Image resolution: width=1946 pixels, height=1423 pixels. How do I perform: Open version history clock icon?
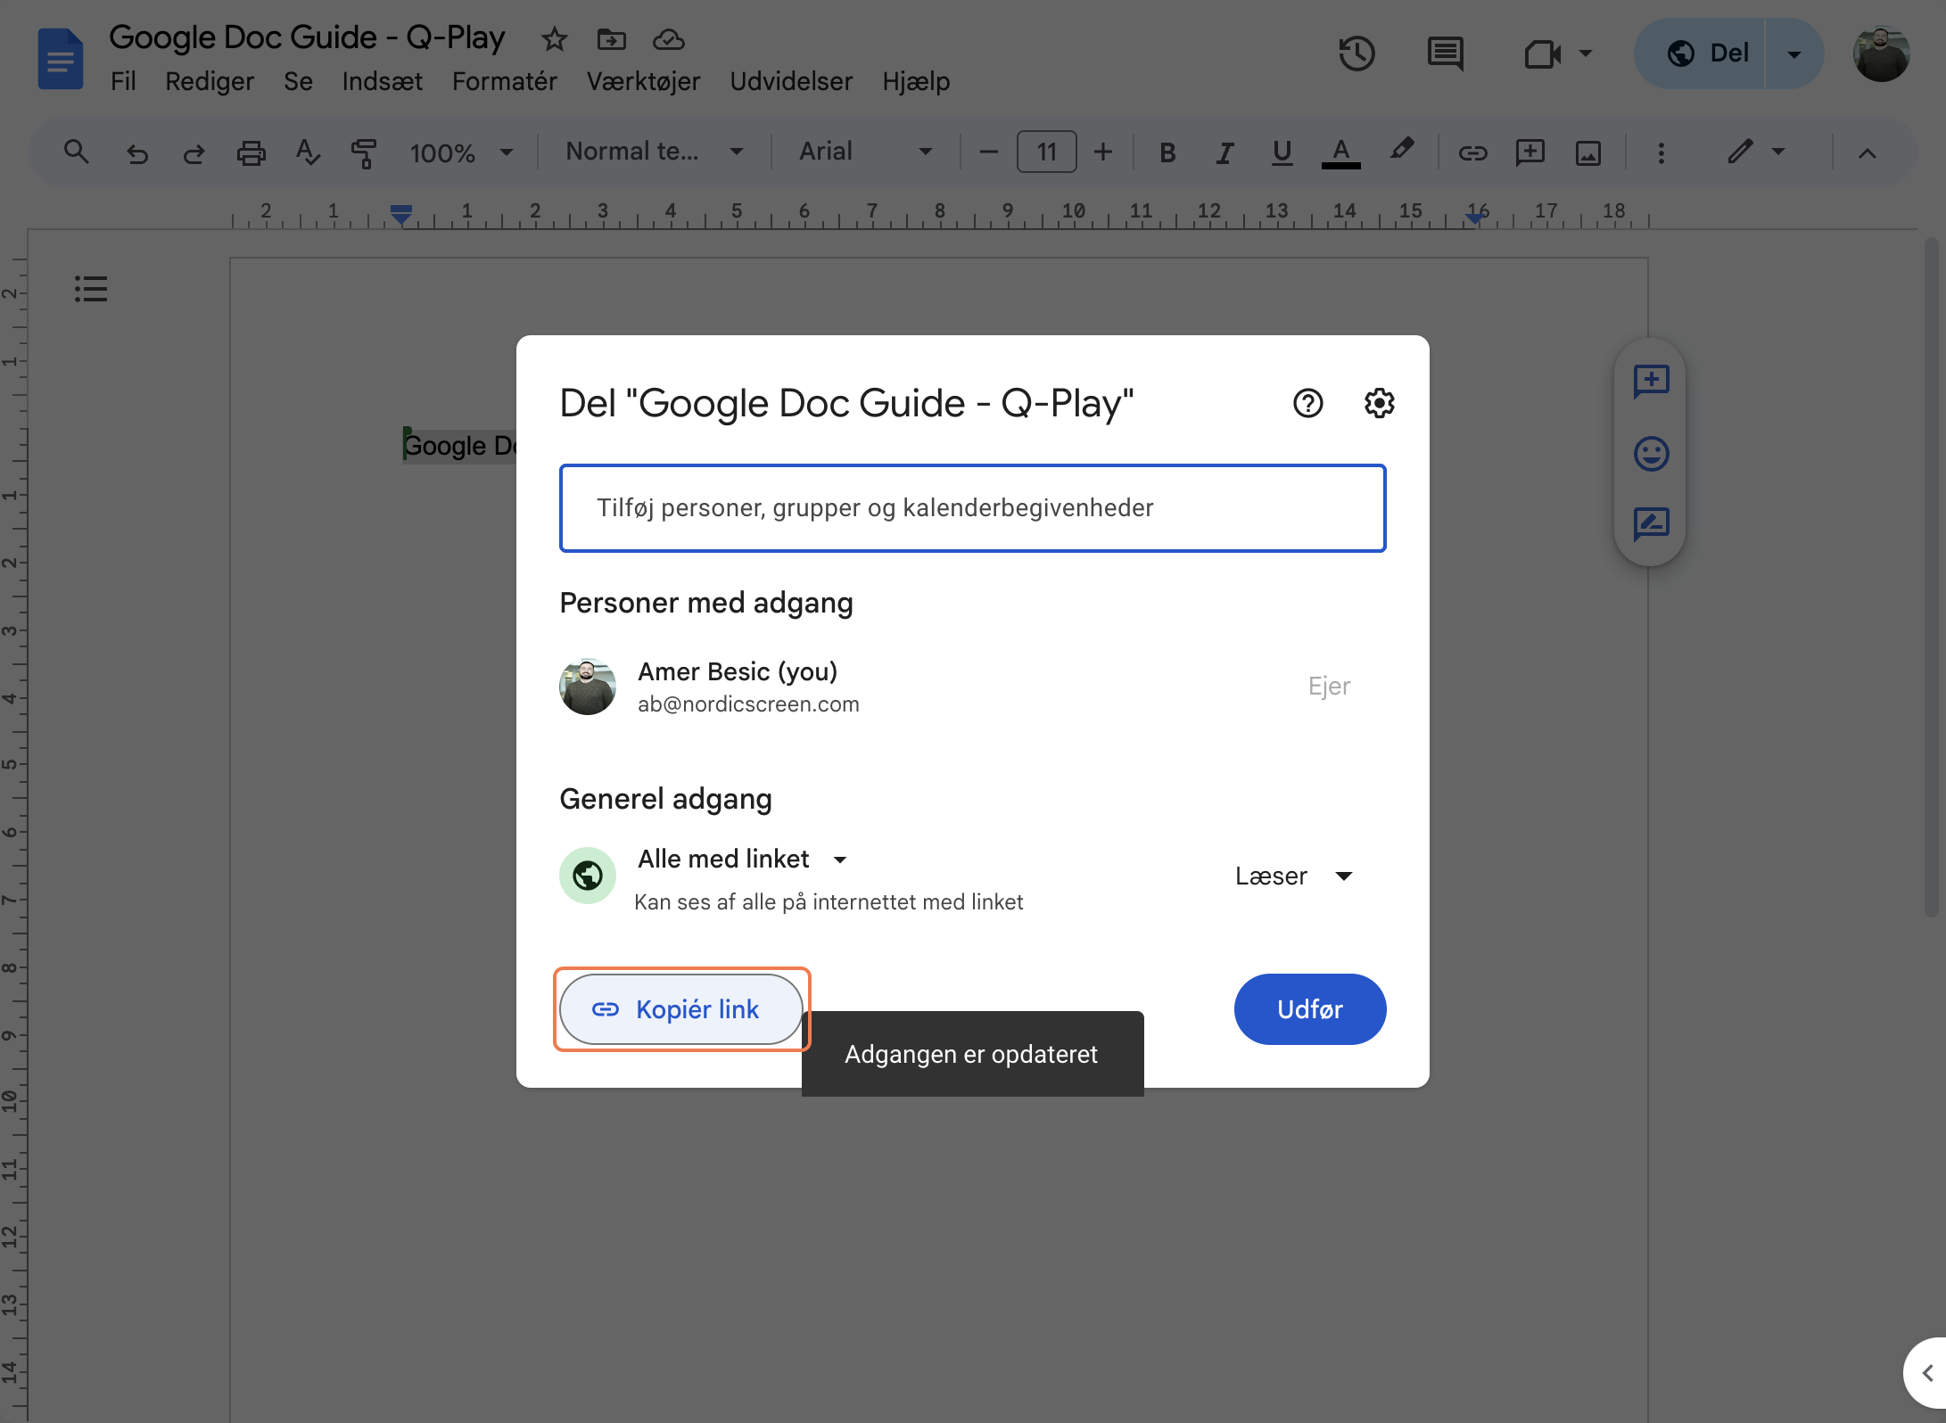(x=1356, y=53)
